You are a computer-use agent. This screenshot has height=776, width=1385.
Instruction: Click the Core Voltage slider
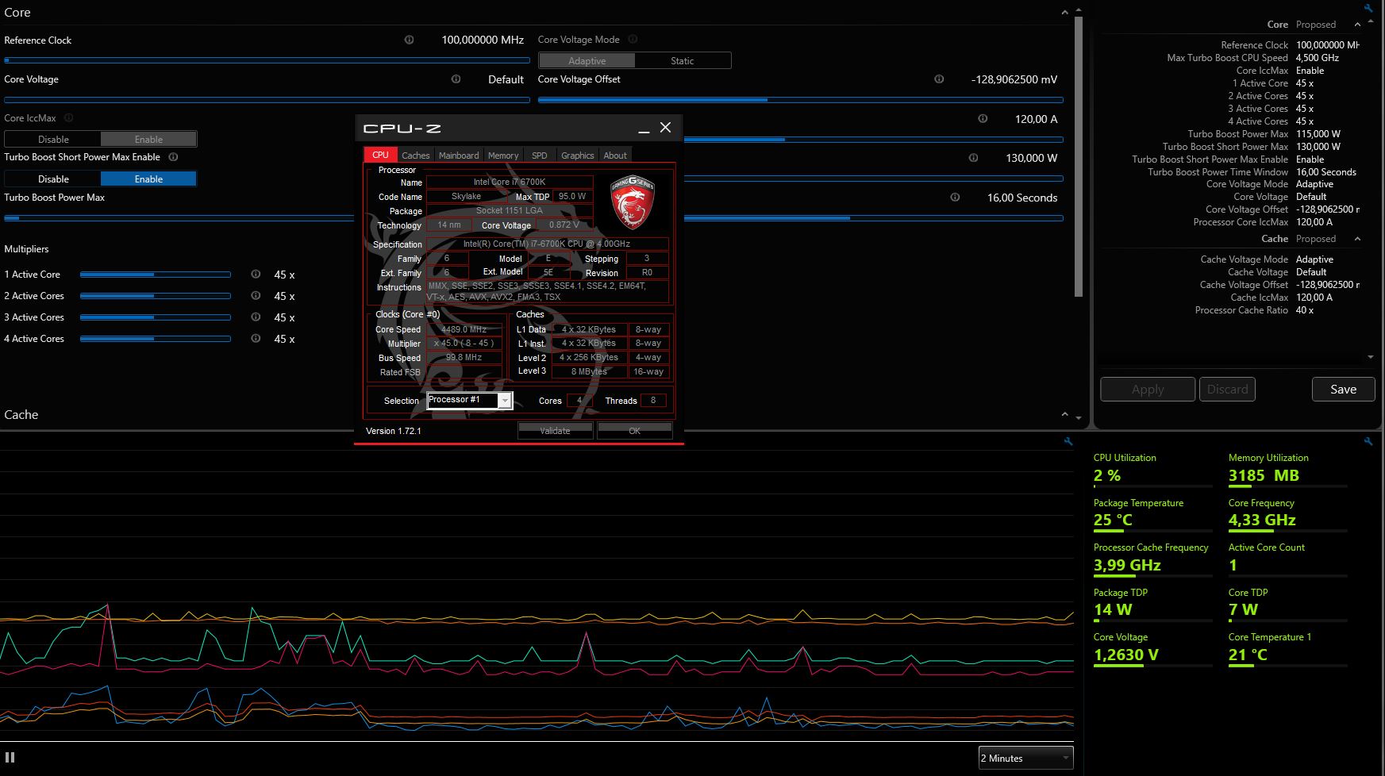coord(267,100)
